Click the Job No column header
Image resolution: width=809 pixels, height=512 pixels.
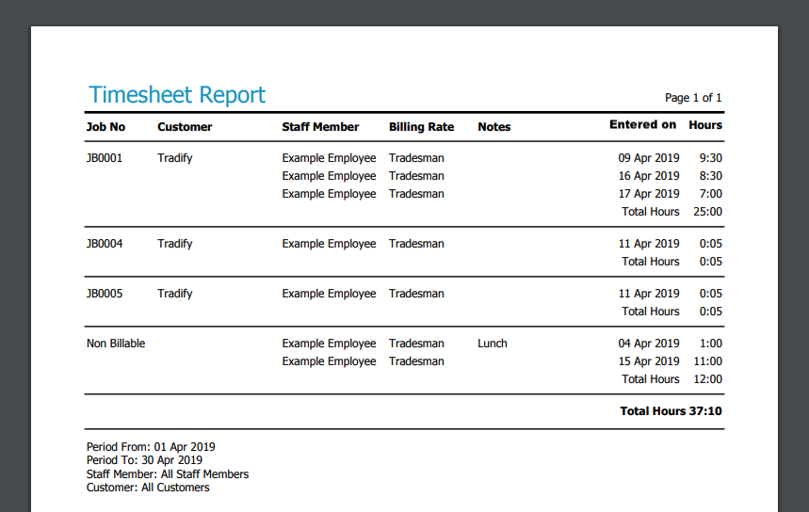(x=105, y=127)
